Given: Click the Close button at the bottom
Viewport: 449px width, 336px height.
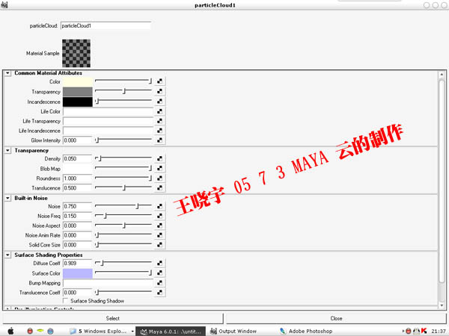Looking at the screenshot, I should click(x=336, y=318).
